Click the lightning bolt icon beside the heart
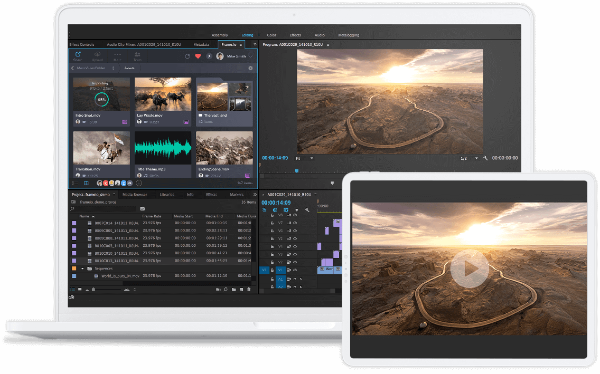The width and height of the screenshot is (600, 374). [209, 56]
